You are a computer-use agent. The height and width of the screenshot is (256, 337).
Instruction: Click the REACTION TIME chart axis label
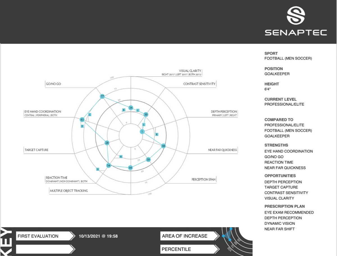point(56,178)
